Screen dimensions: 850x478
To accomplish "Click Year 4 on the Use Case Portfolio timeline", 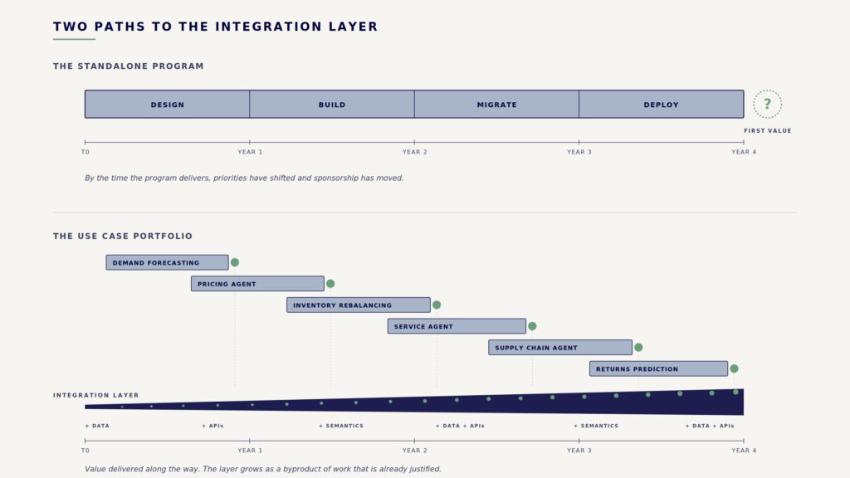I will tap(743, 451).
